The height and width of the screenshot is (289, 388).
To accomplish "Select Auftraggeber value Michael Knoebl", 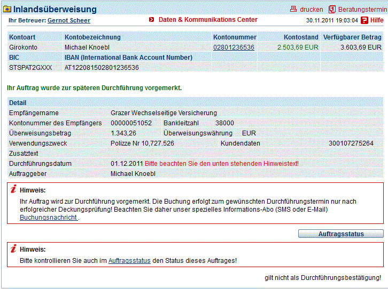I will click(133, 173).
